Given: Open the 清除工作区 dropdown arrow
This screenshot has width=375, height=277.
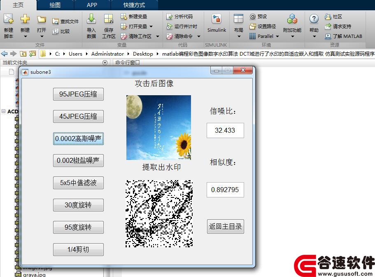Looking at the screenshot, I should (158, 36).
